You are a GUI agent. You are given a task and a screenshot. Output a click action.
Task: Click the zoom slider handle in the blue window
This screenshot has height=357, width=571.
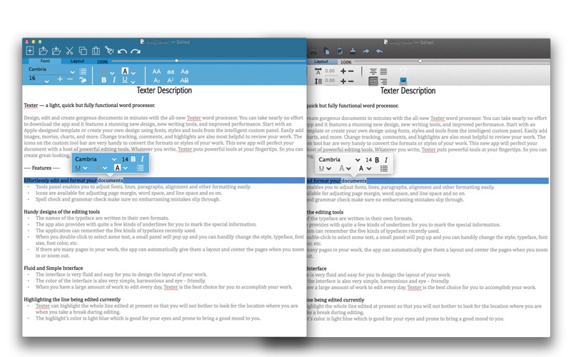[x=176, y=61]
